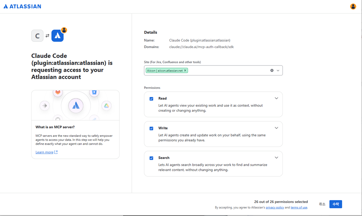Expand the Read permission details

point(276,98)
